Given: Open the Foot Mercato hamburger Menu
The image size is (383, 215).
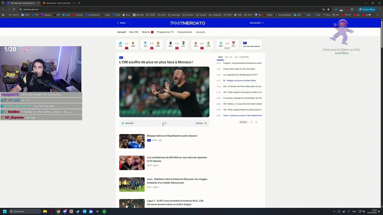Looking at the screenshot, I should pyautogui.click(x=121, y=23).
